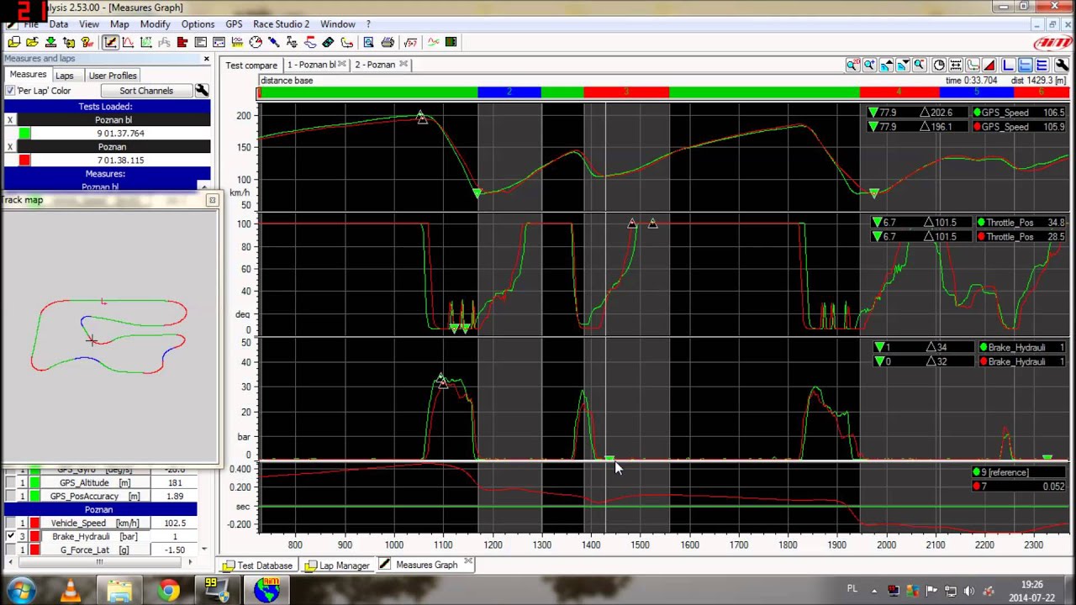Close the track map floating window
The image size is (1076, 605).
tap(212, 200)
